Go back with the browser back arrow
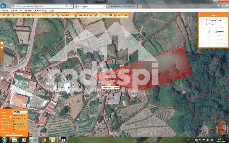This screenshot has width=229, height=143. tap(3, 6)
